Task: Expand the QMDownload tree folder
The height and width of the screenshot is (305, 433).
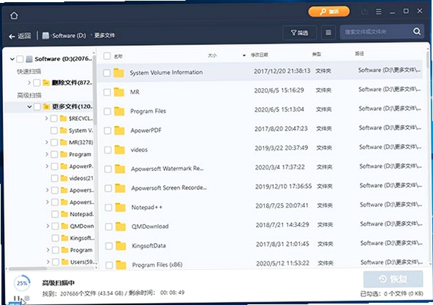Action: (x=47, y=226)
